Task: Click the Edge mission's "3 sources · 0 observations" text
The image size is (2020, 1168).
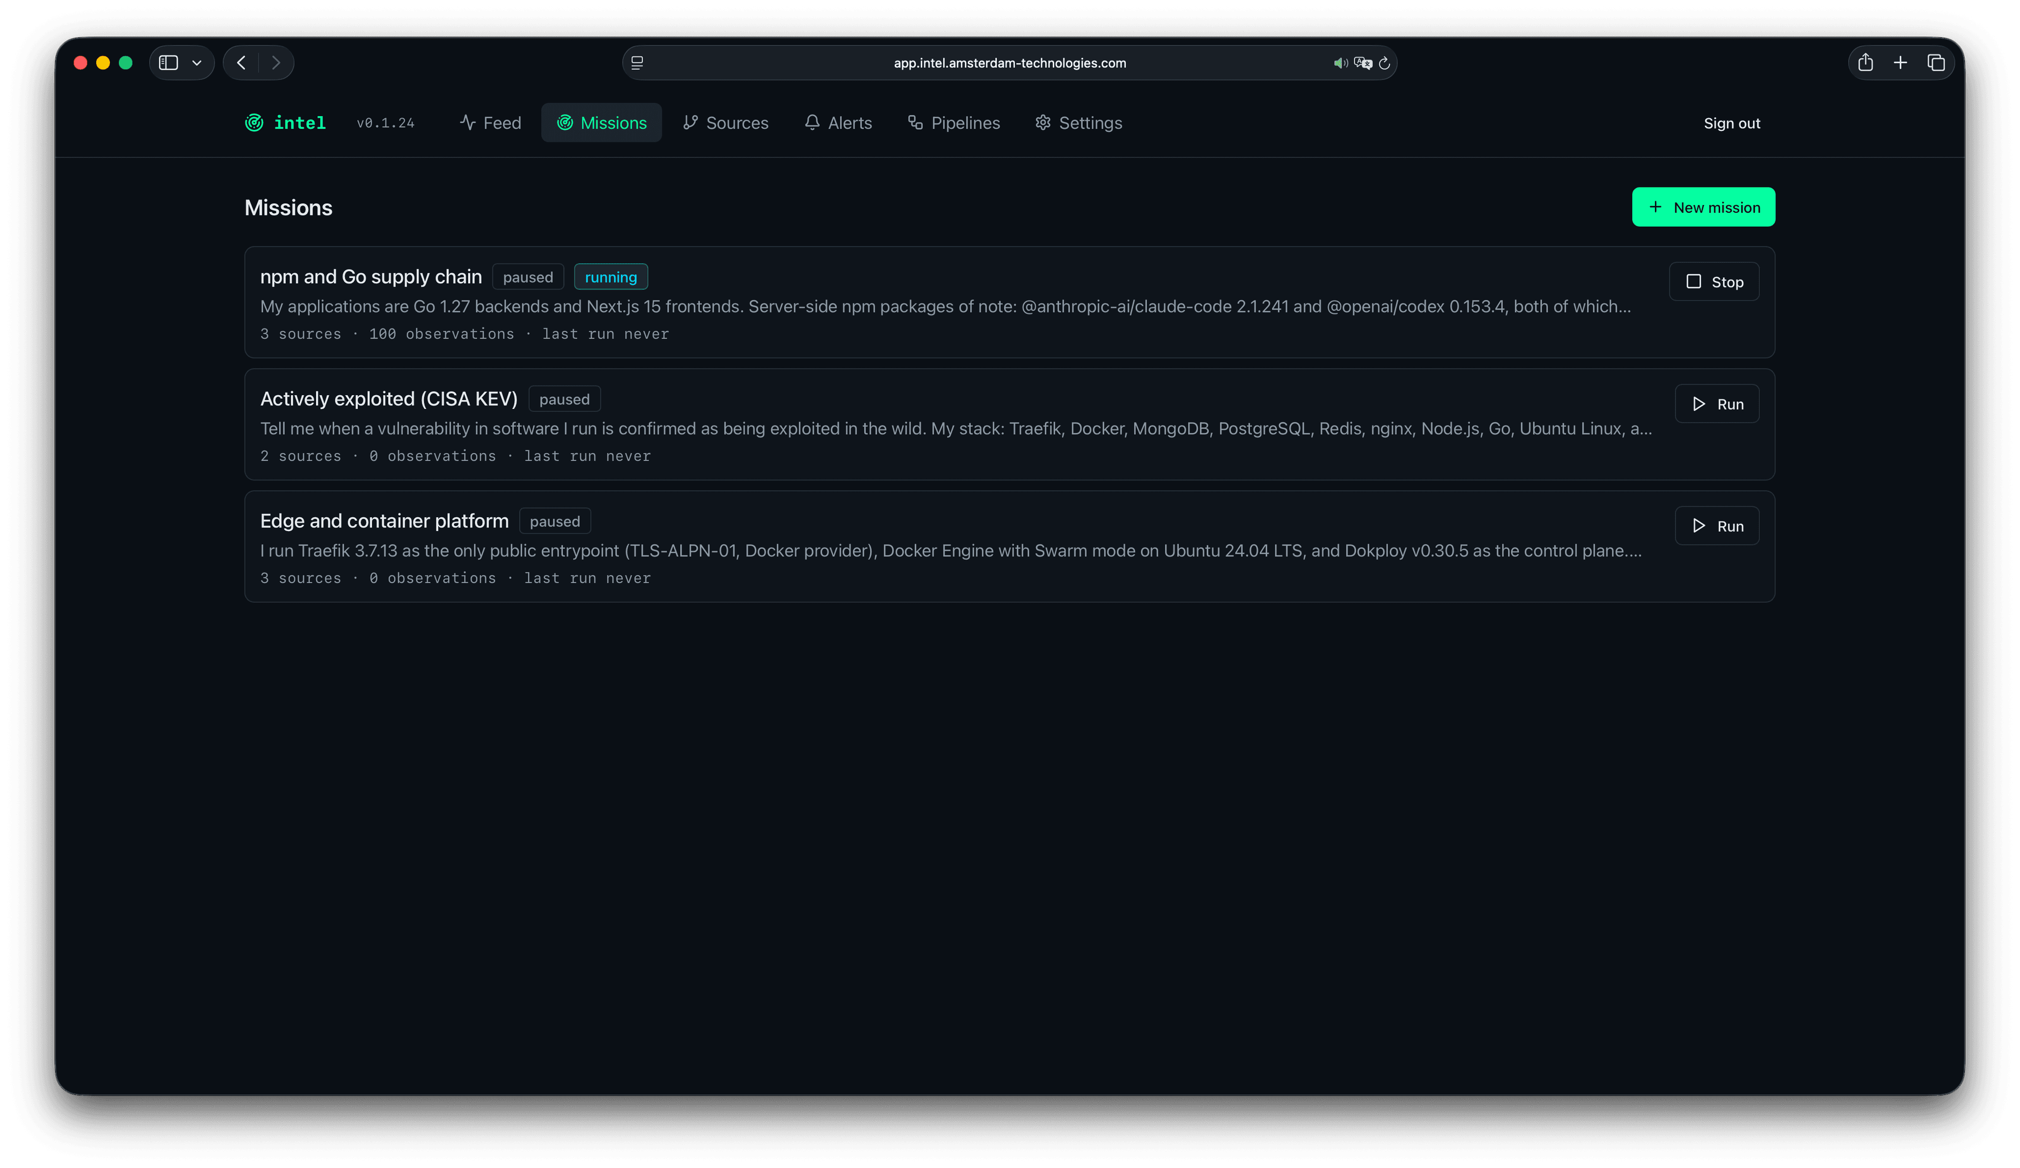Action: (x=378, y=578)
